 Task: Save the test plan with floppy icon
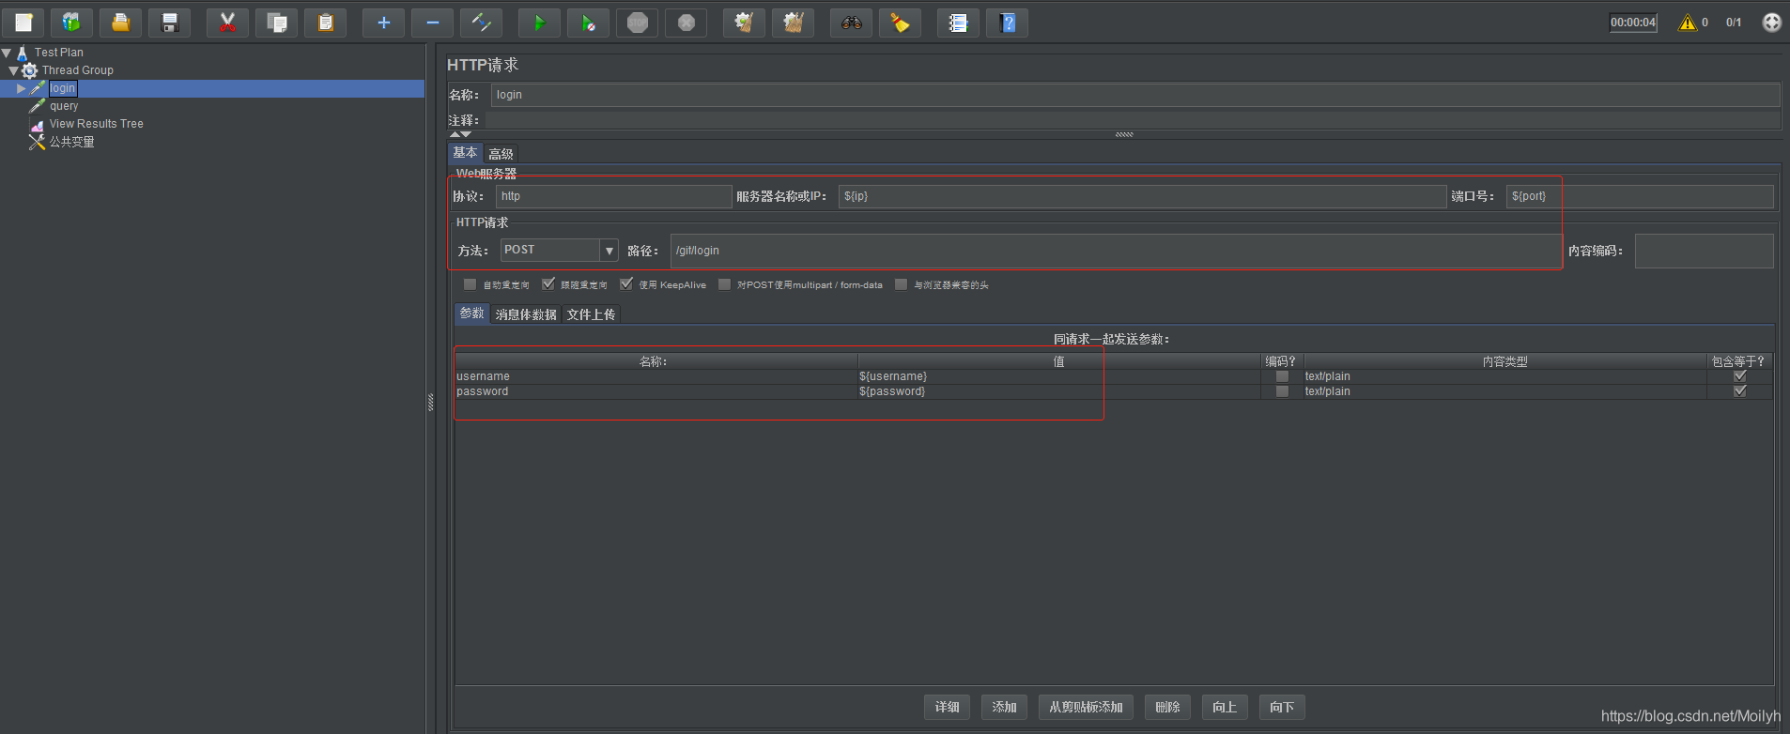170,23
